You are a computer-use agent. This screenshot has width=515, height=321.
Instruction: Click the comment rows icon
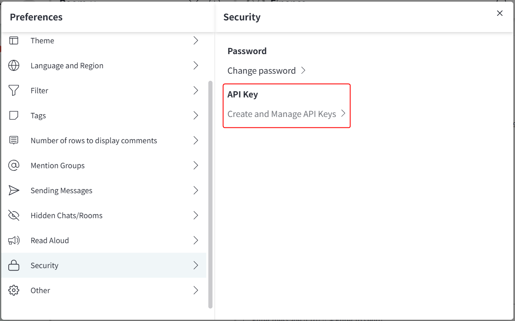point(14,140)
